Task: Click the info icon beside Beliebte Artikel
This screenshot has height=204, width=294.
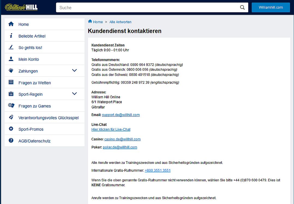Action: [11, 36]
